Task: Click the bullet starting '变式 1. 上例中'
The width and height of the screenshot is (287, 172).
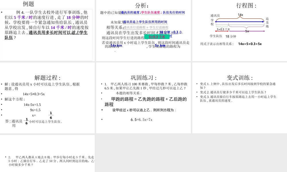Action: click(x=238, y=86)
